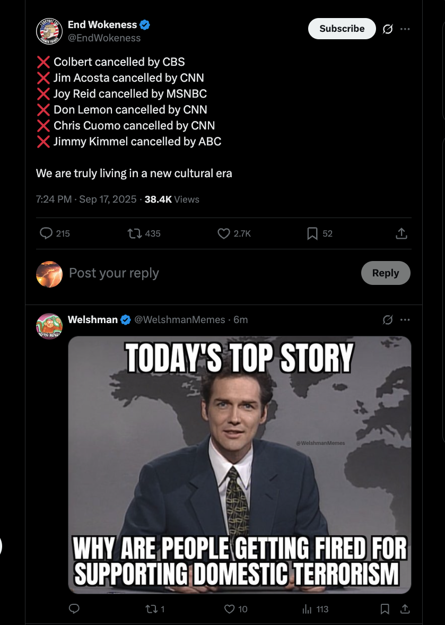Open the Today's Top Story meme image
The width and height of the screenshot is (445, 625).
click(x=239, y=464)
